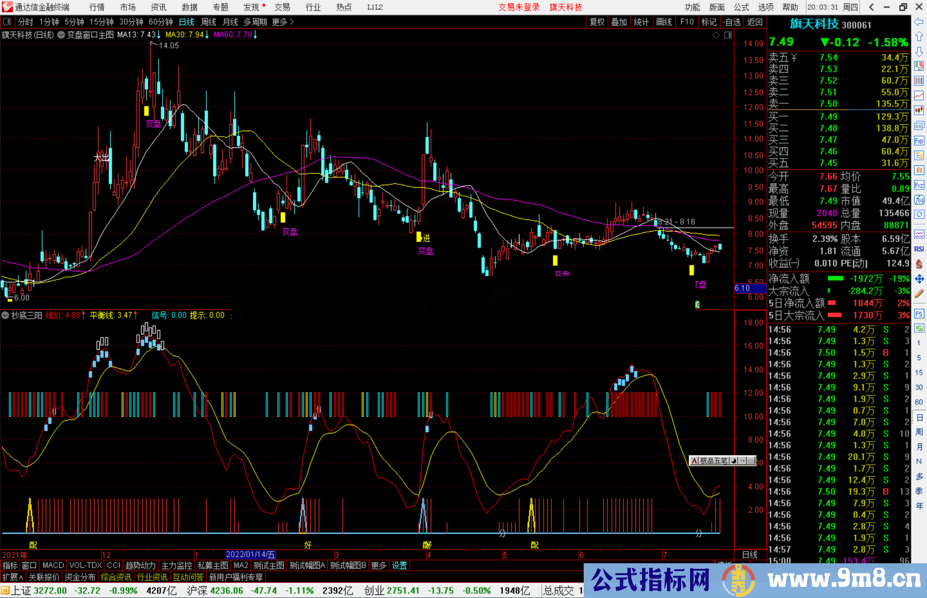Click the 2022/01/14 date marker on timeline
Image resolution: width=927 pixels, height=598 pixels.
coord(250,555)
